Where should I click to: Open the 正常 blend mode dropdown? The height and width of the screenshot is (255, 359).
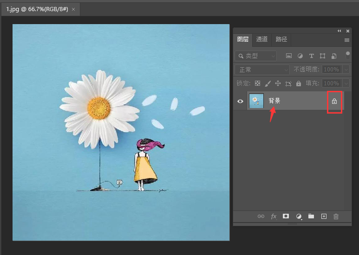(262, 70)
